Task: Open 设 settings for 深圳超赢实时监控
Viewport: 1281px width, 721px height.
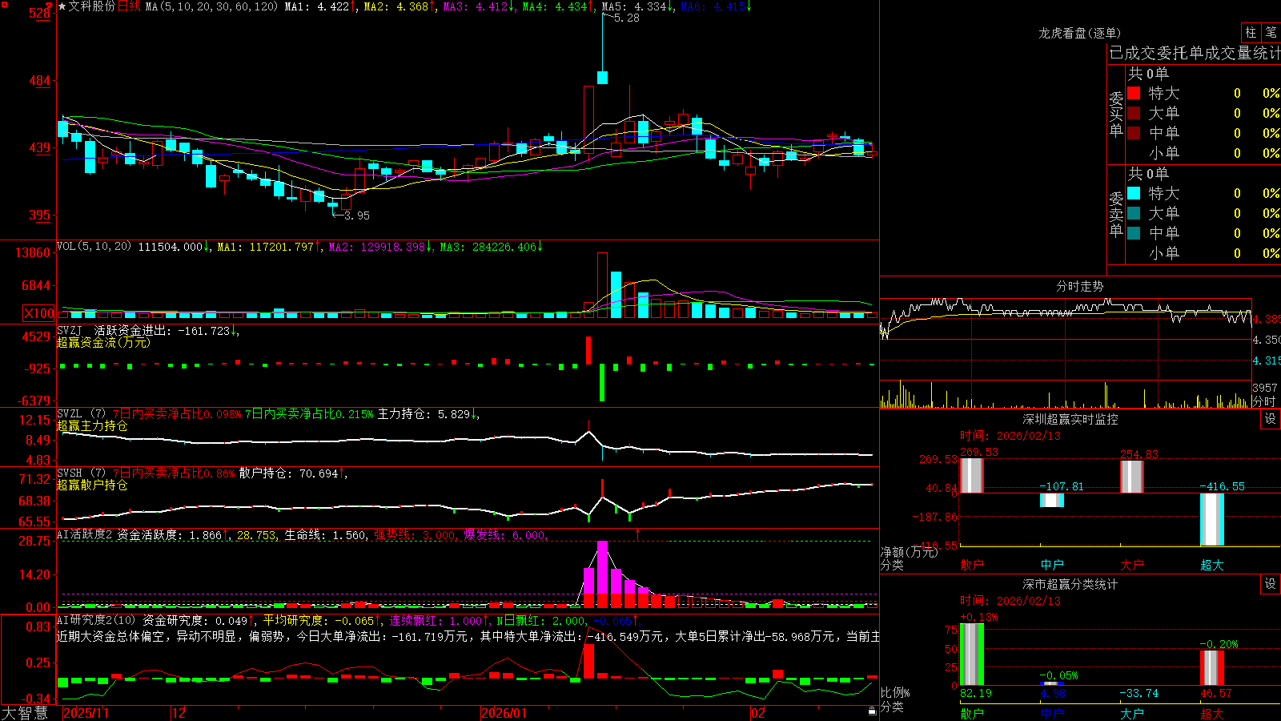Action: click(1270, 419)
